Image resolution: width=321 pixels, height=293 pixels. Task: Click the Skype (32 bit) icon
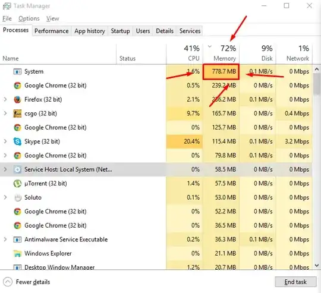17,141
